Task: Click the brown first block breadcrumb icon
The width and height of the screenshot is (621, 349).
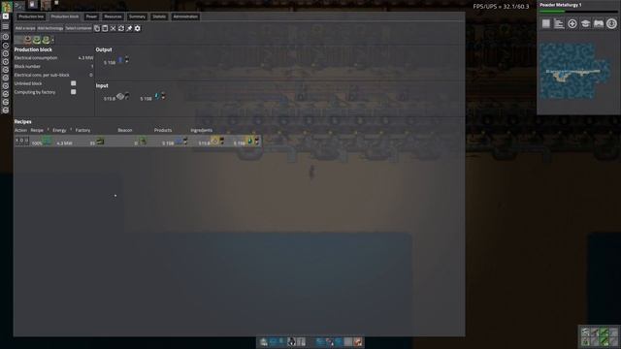Action: coord(27,40)
